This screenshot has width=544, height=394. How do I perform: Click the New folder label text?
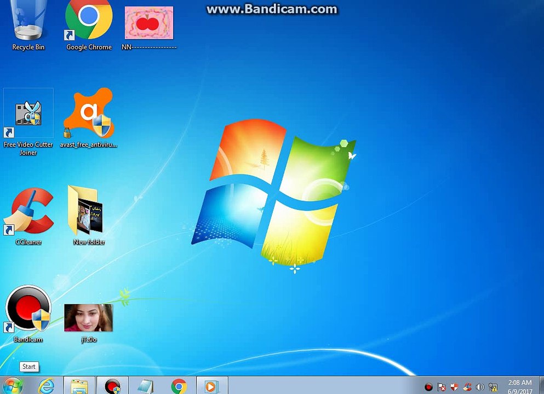pos(89,242)
